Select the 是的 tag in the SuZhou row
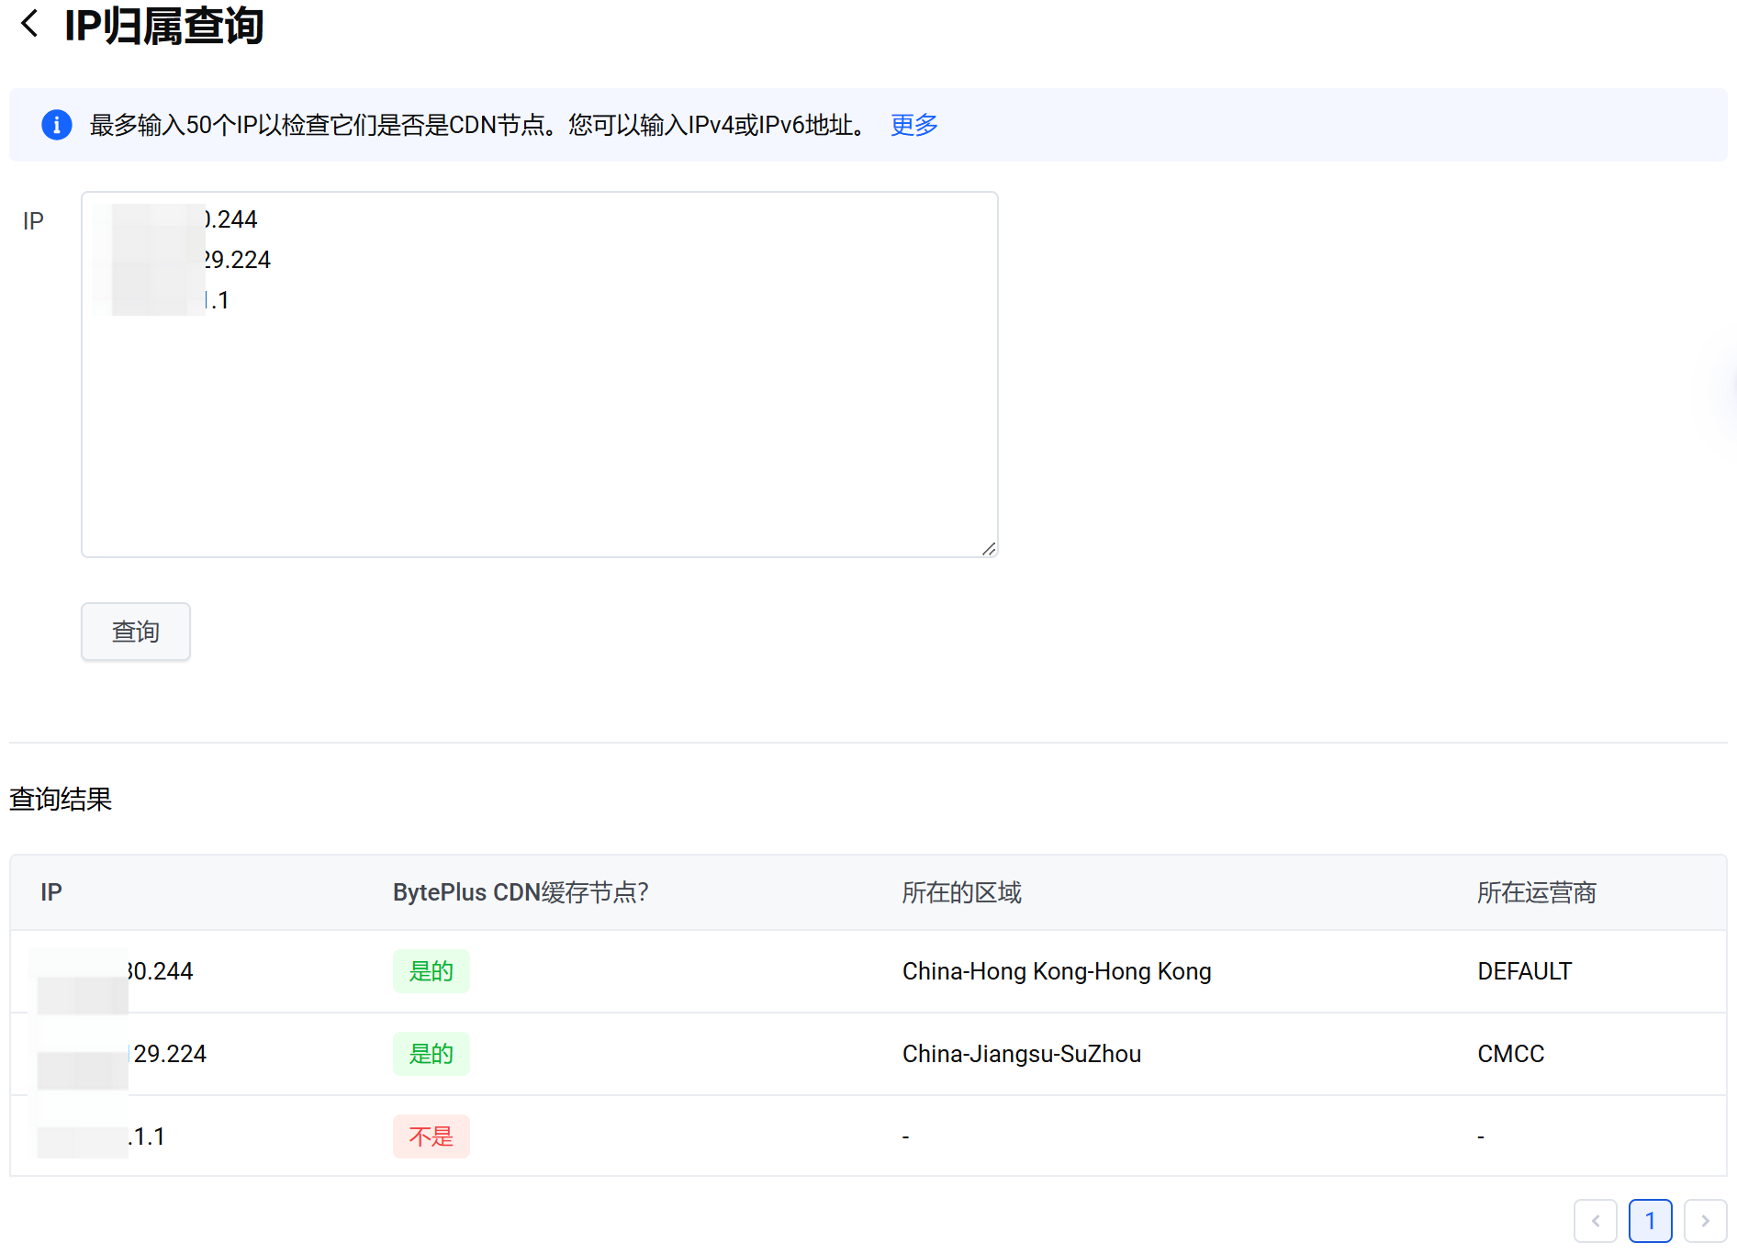 pyautogui.click(x=431, y=1054)
